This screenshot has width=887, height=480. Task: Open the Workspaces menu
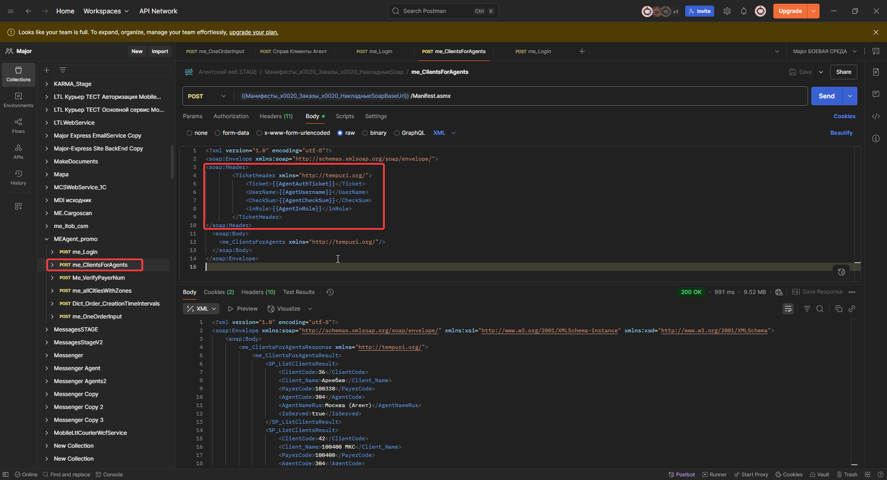[106, 11]
